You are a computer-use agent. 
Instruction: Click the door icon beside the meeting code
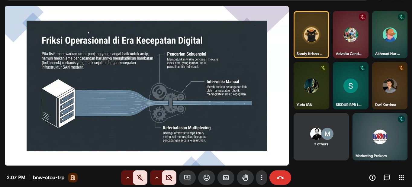[x=72, y=178]
